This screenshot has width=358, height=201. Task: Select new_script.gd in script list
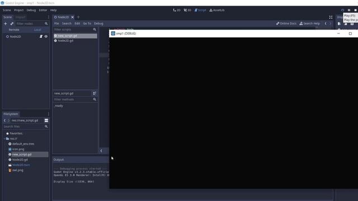coord(76,36)
